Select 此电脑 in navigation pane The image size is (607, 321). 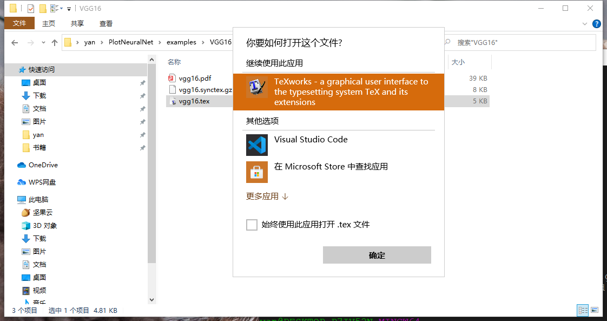coord(38,199)
